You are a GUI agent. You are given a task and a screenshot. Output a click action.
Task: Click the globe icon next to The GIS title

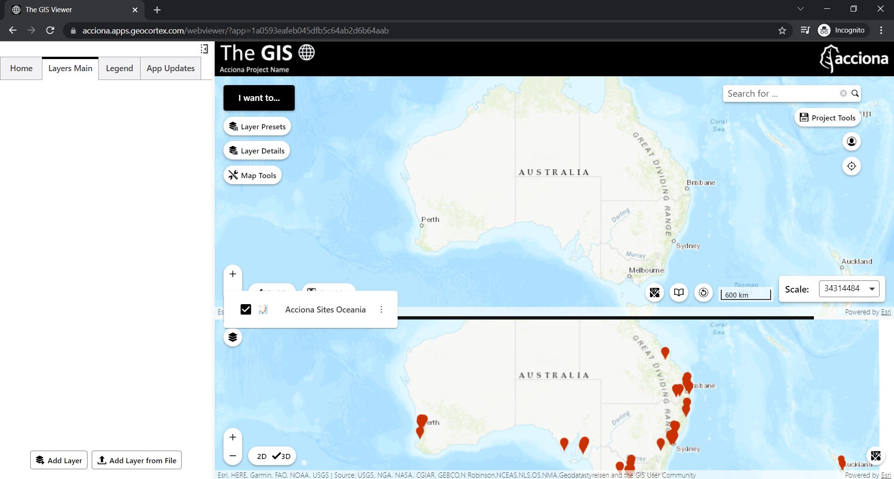coord(306,52)
